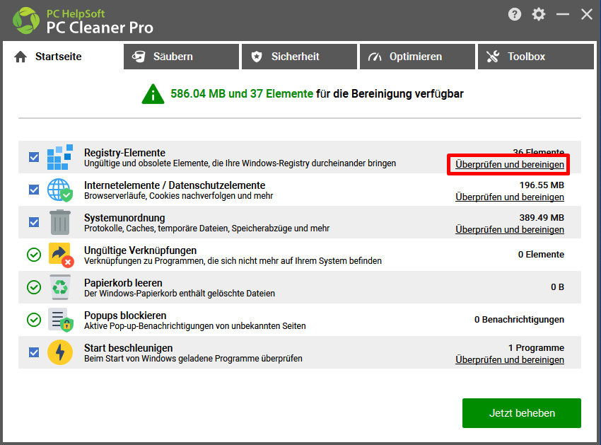Viewport: 601px width, 445px height.
Task: Click the 0 Benachrichtigungen value
Action: 519,320
